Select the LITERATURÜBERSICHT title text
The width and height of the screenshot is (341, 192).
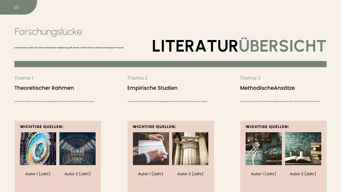tap(239, 46)
